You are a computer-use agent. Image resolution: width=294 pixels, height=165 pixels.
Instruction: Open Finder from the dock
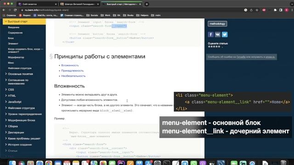pos(12,163)
